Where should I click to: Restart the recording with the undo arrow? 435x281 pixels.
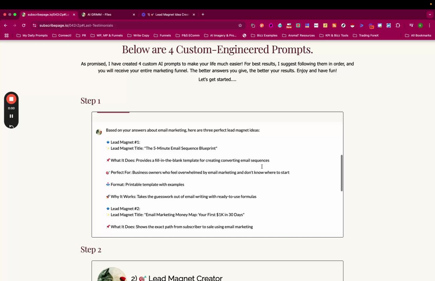point(11,126)
